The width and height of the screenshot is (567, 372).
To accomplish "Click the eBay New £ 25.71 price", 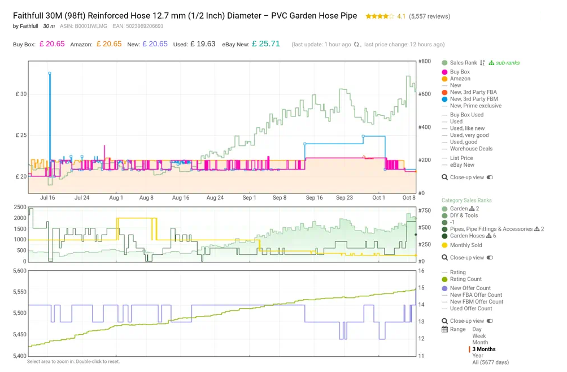I will tap(266, 44).
